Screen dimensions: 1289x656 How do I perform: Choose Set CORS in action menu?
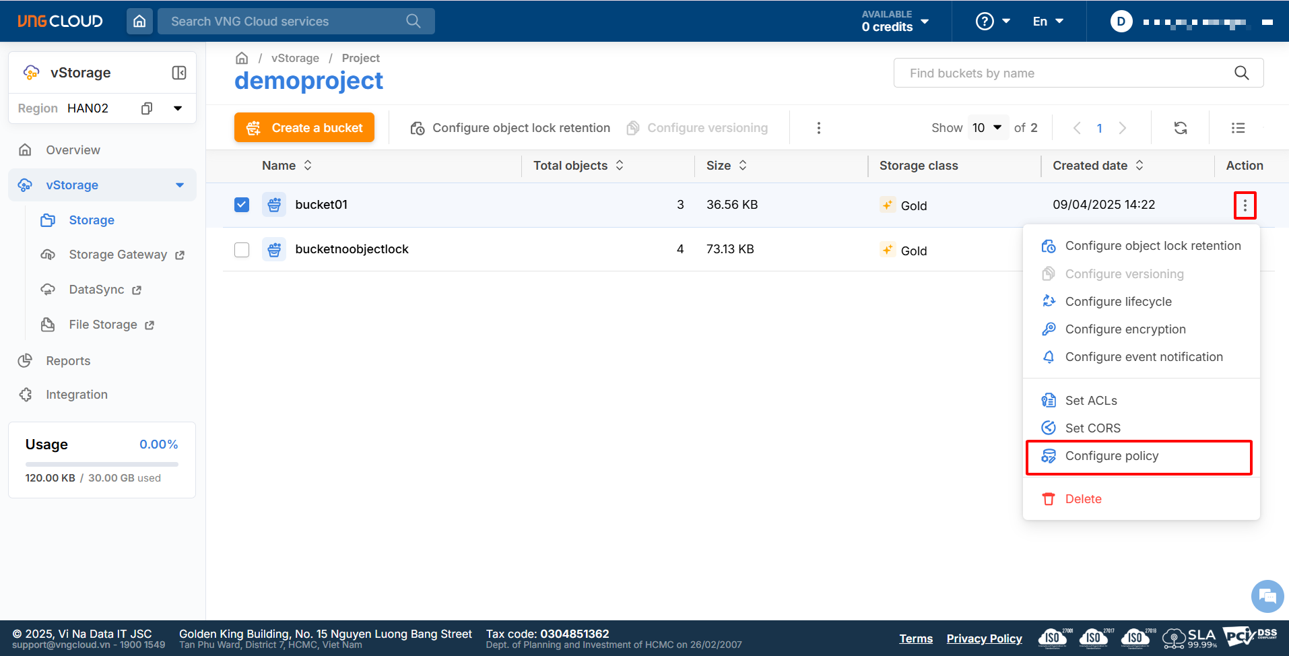click(x=1092, y=428)
